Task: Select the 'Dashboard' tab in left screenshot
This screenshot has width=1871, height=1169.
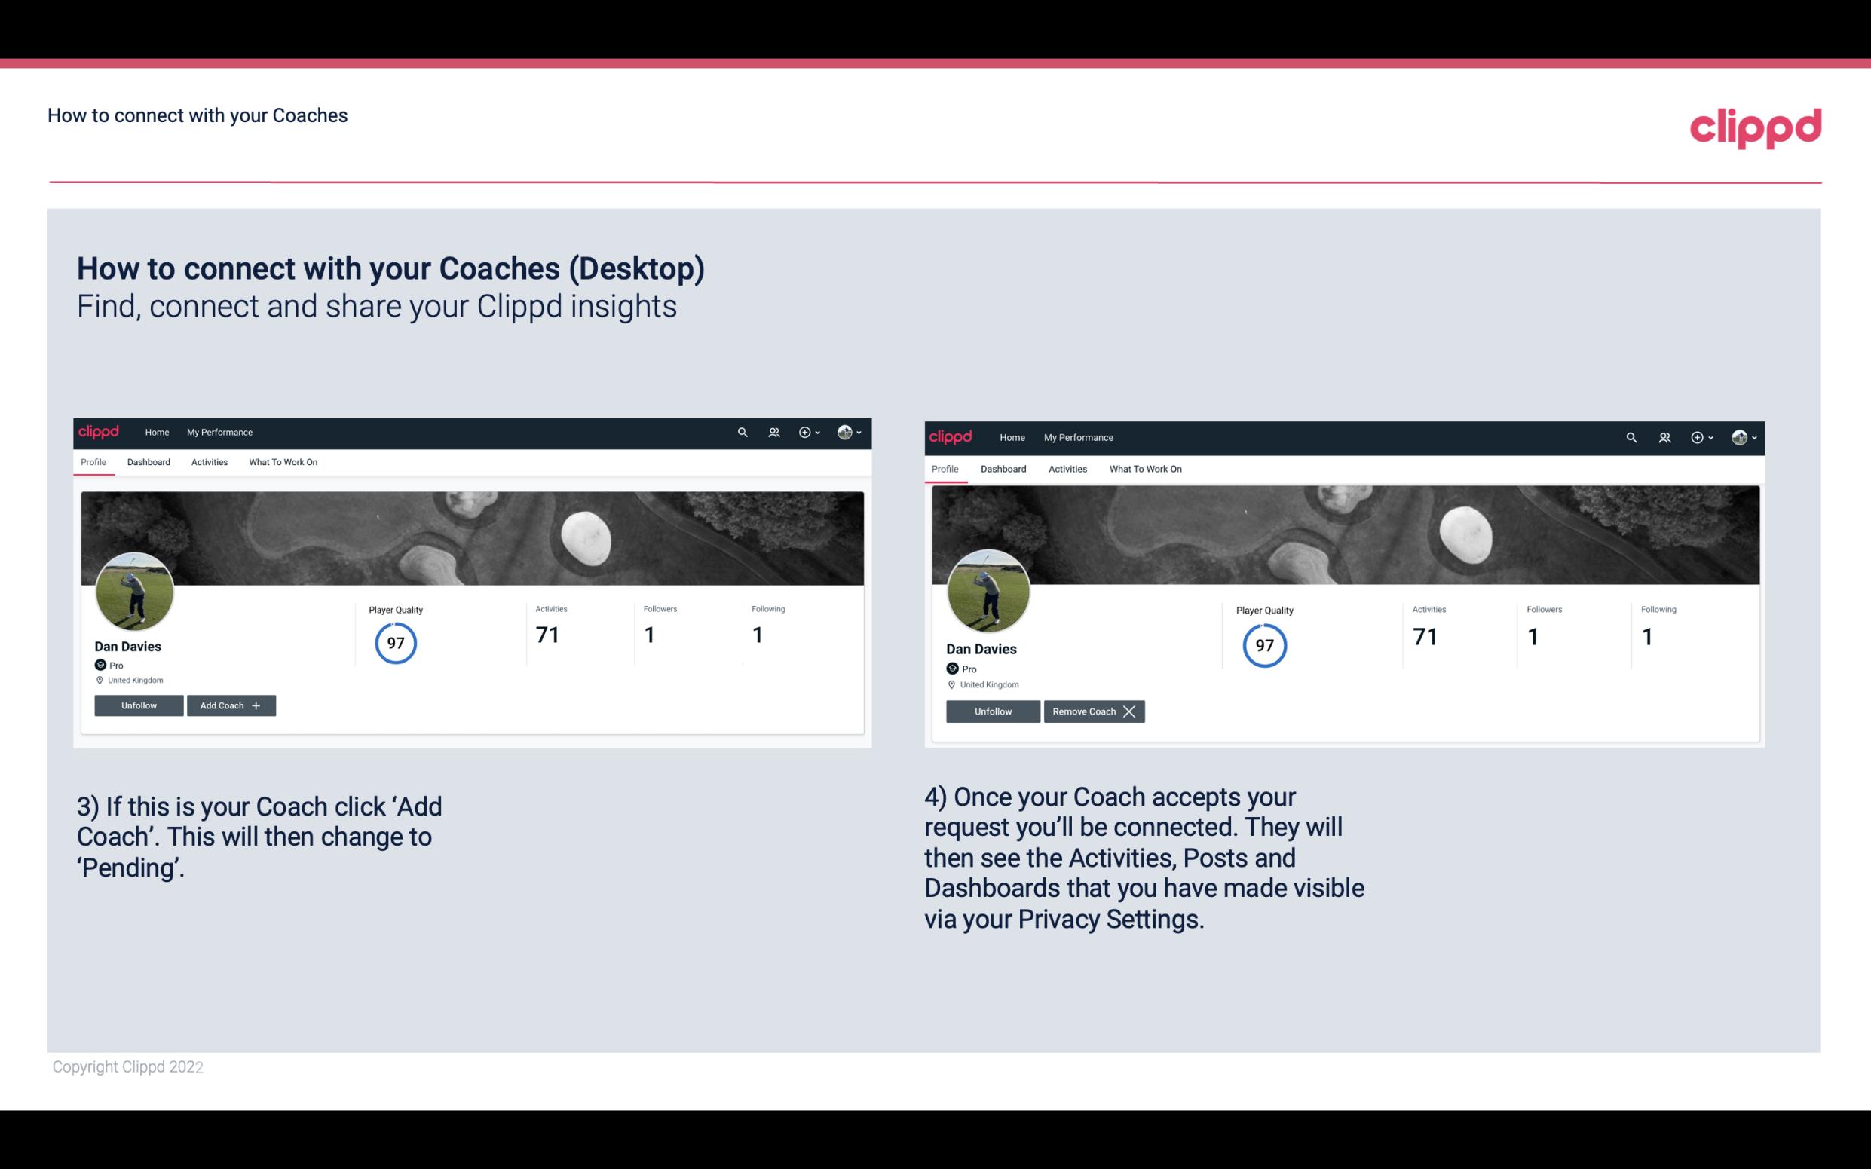Action: point(149,462)
